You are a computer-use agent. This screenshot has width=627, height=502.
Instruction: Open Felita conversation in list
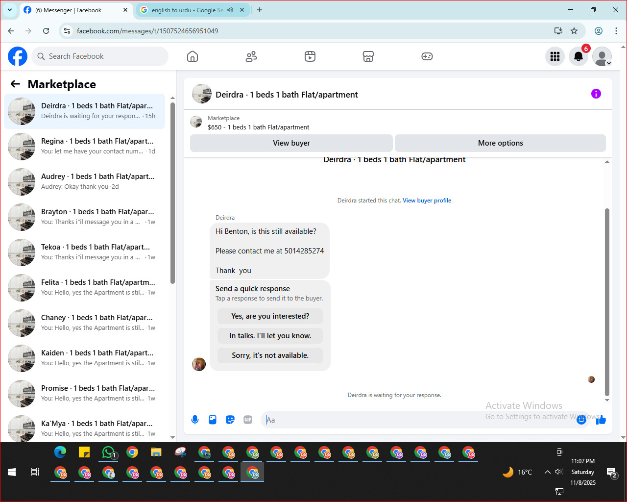pyautogui.click(x=84, y=288)
